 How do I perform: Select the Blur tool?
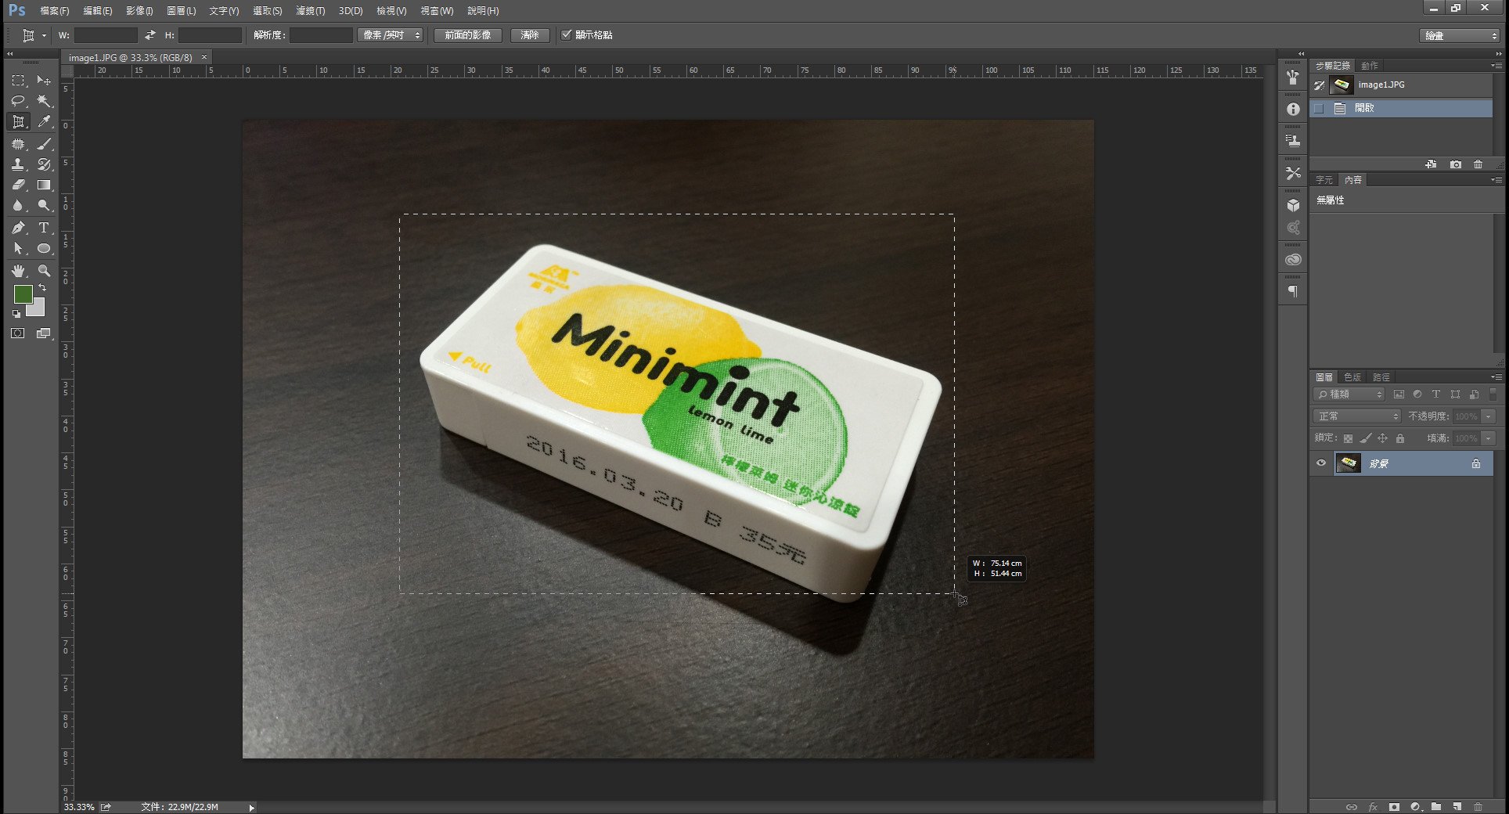point(18,205)
